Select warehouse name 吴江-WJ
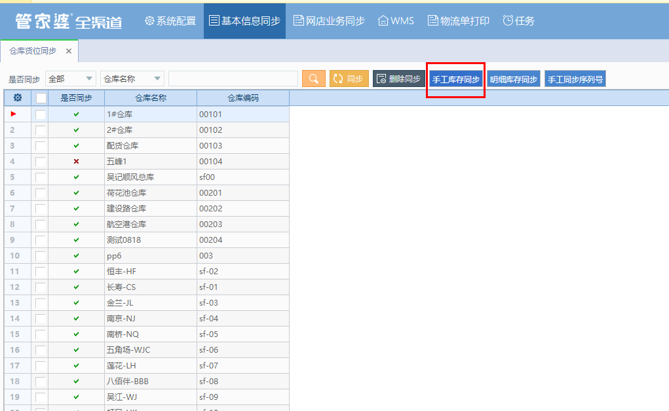The image size is (669, 411). tap(122, 397)
